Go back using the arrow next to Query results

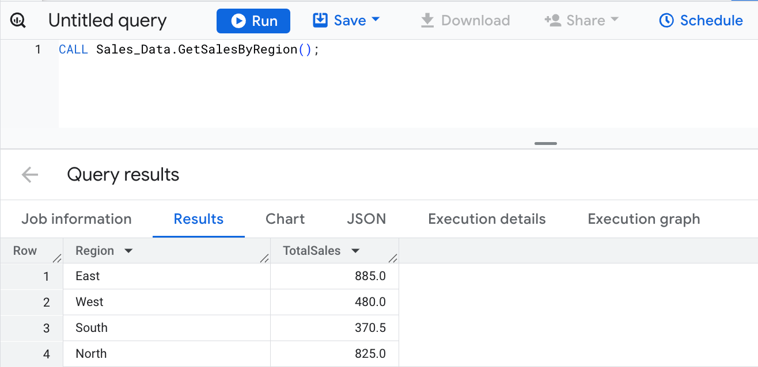(x=29, y=175)
